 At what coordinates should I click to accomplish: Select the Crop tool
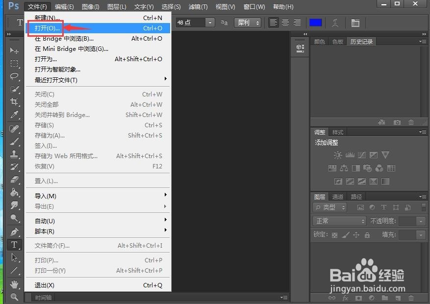pyautogui.click(x=14, y=102)
